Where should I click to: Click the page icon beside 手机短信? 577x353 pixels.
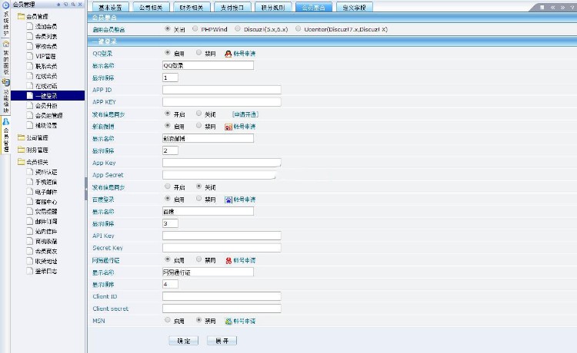pos(30,182)
